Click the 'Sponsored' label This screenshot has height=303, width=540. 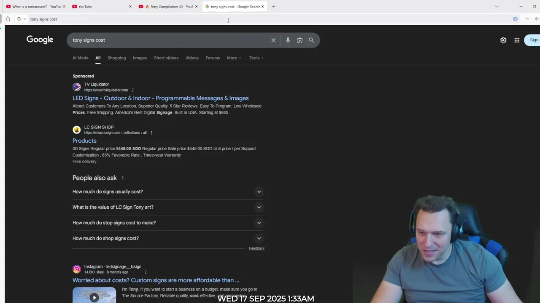(x=83, y=76)
